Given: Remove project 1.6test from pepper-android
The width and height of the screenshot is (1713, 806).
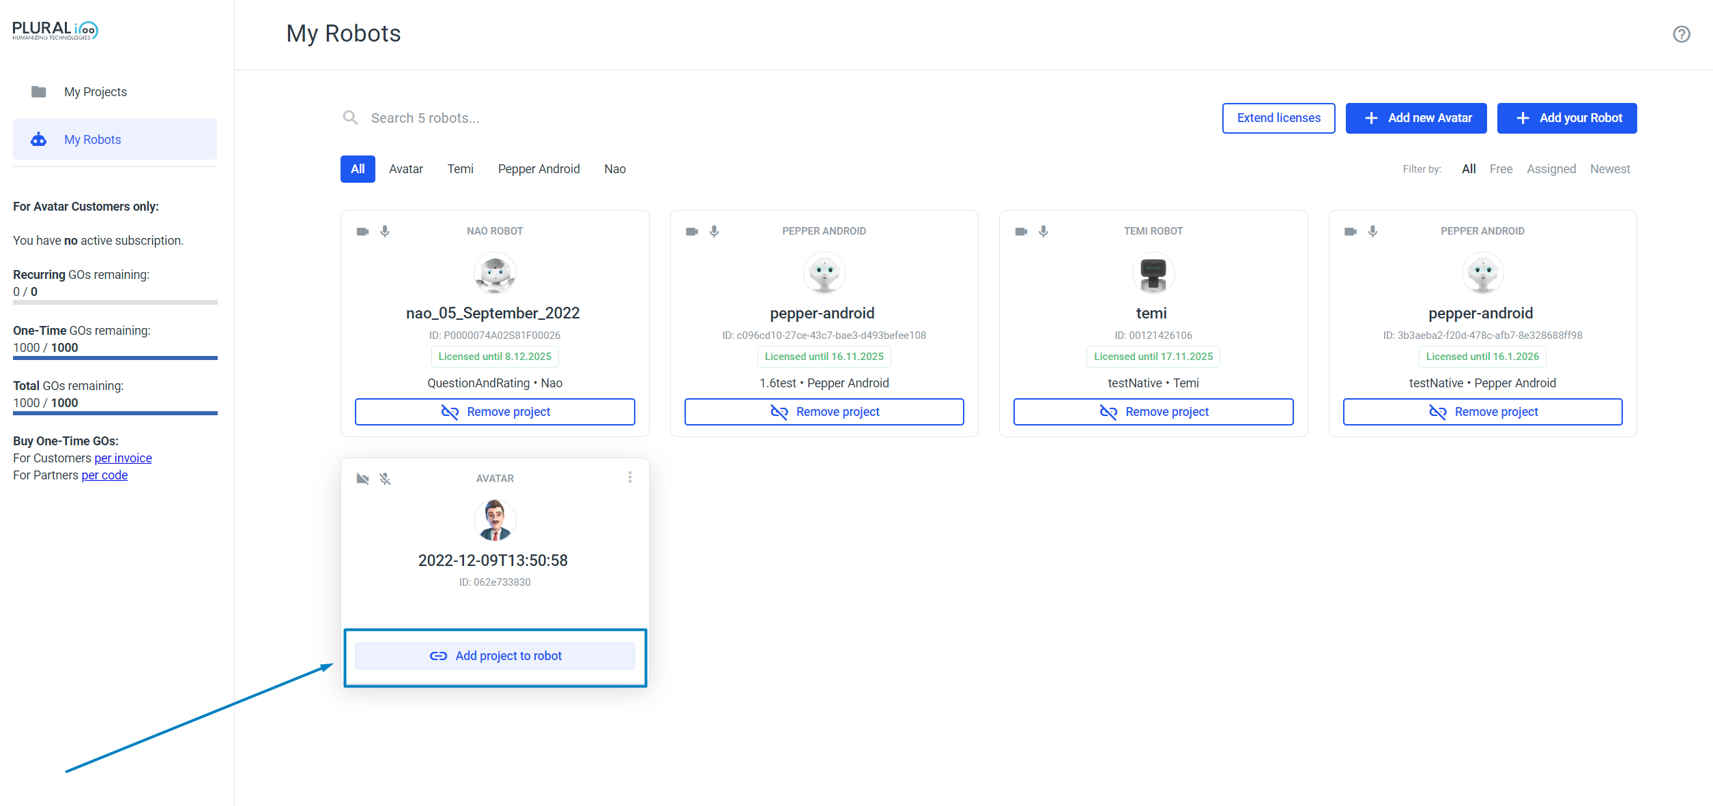Looking at the screenshot, I should (x=824, y=412).
